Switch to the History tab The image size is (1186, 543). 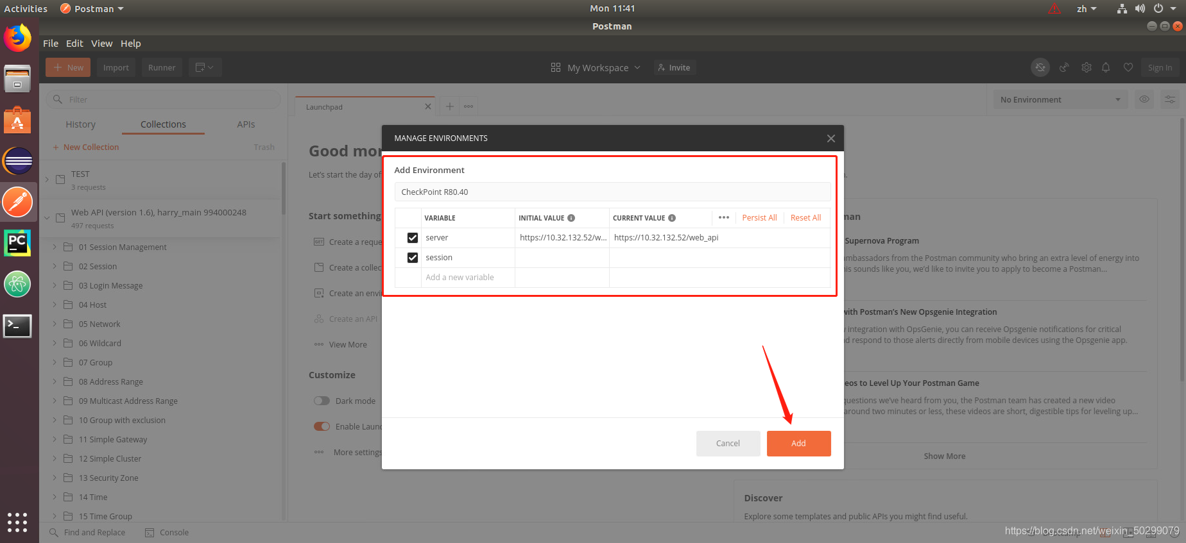coord(80,124)
